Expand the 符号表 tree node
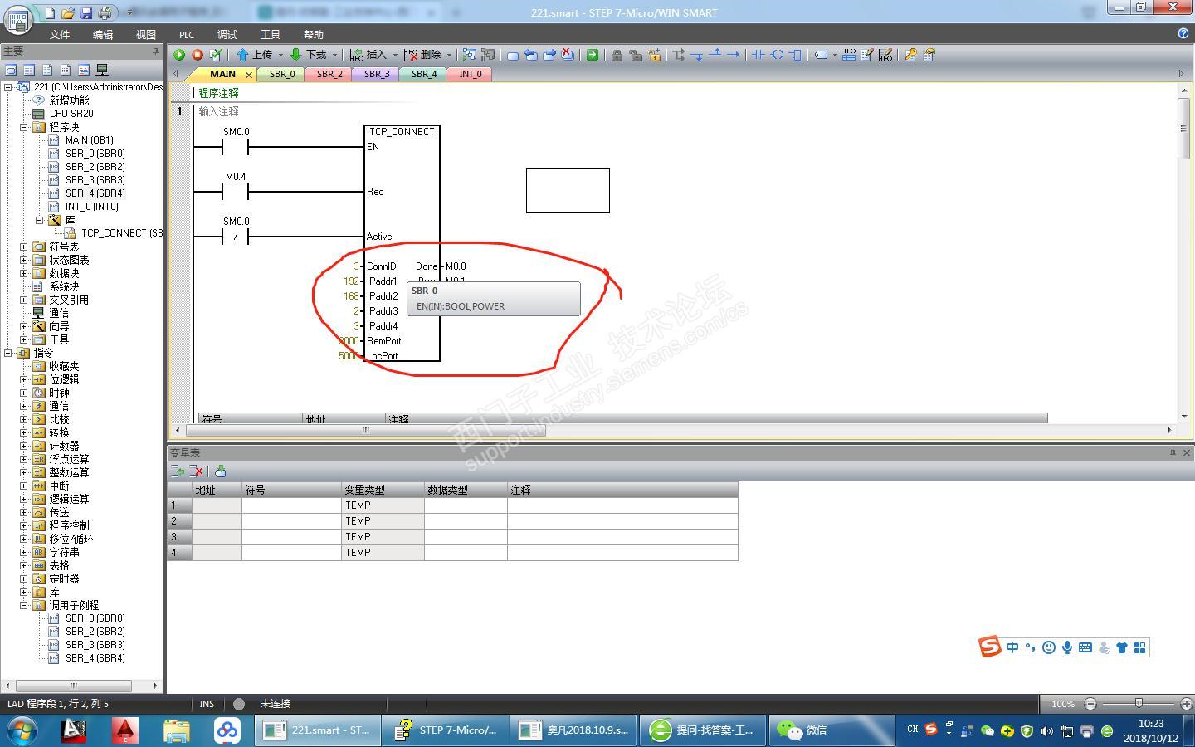Screen dimensions: 1195x747 click(24, 247)
